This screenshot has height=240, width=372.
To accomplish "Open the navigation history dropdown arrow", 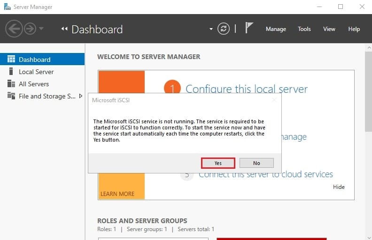I will coord(41,29).
